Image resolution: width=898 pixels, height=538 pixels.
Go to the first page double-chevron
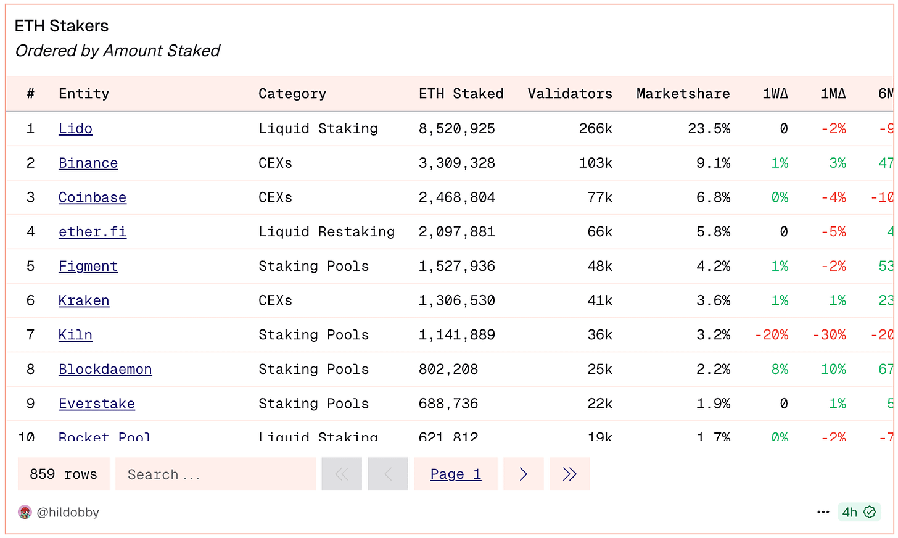pyautogui.click(x=342, y=474)
